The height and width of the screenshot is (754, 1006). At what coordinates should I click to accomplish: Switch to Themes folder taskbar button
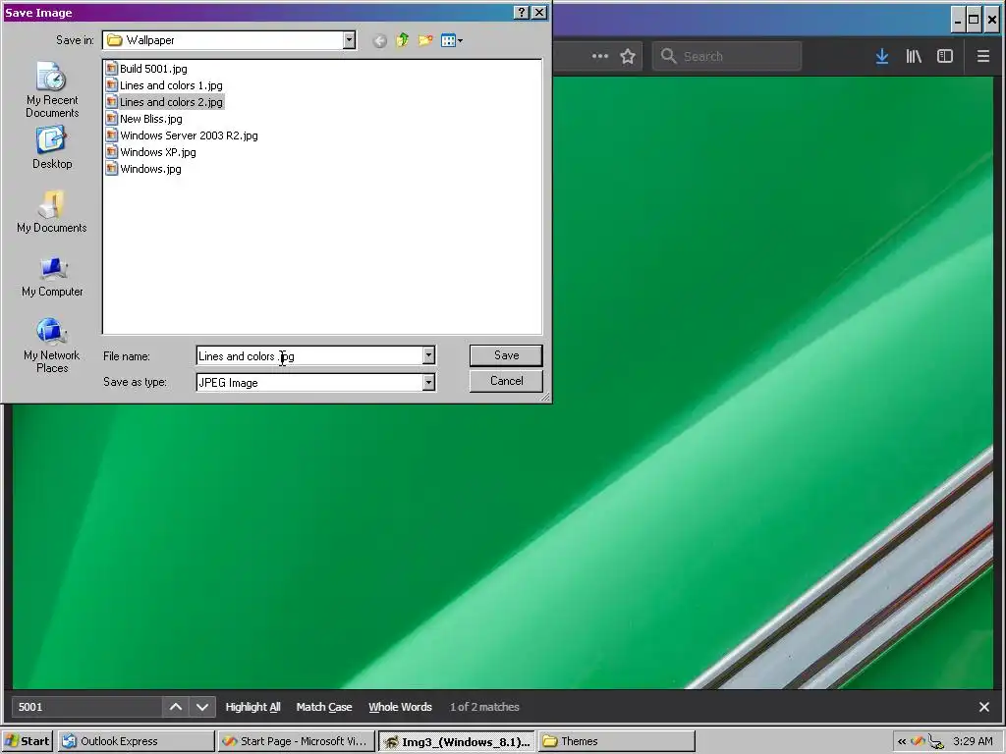click(617, 741)
